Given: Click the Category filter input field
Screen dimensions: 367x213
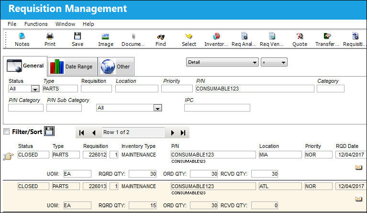Looking at the screenshot, I should tap(331, 89).
